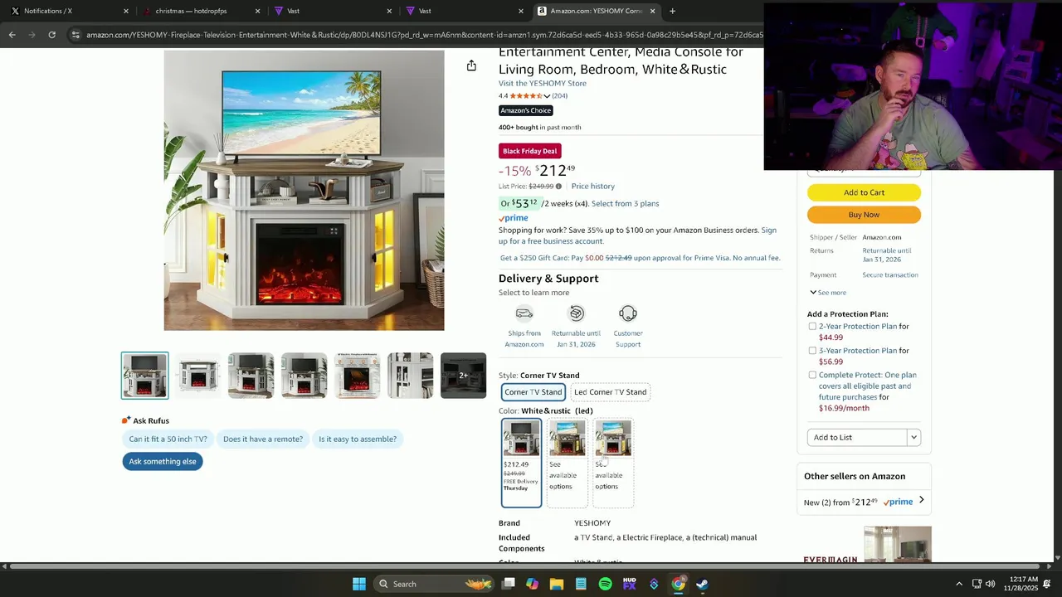The width and height of the screenshot is (1062, 597).
Task: Click the notification bell in system tray
Action: click(1047, 584)
